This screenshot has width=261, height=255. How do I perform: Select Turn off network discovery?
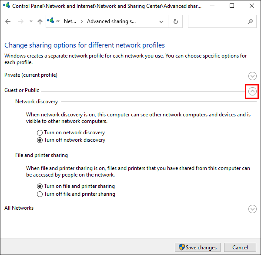[x=40, y=140]
